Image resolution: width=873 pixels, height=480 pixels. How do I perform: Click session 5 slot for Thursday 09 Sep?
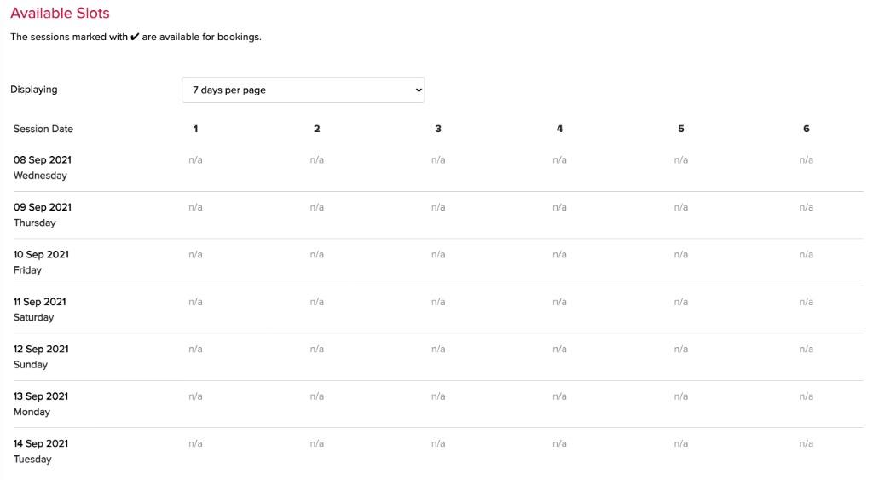click(x=681, y=207)
